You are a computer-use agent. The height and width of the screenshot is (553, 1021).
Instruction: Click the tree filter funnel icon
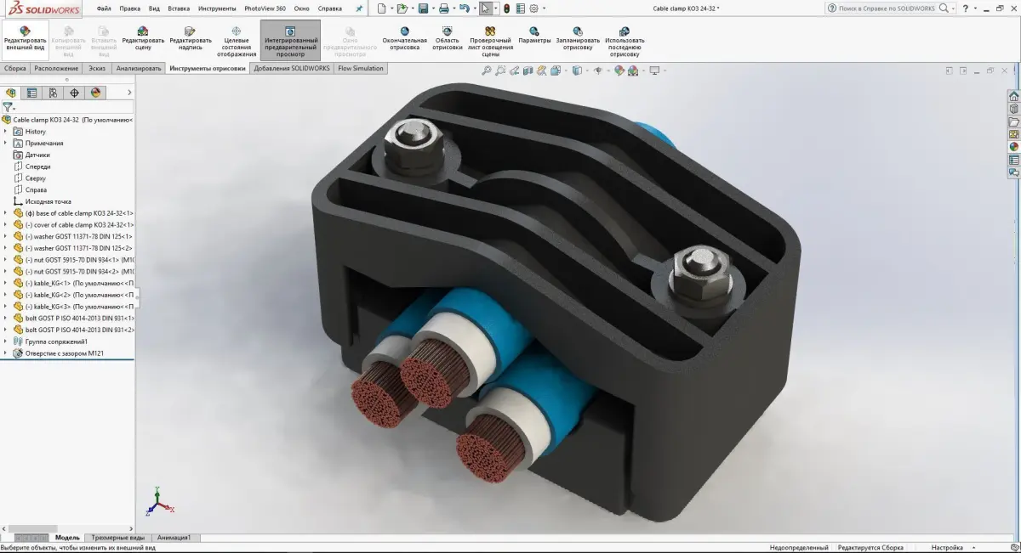click(x=7, y=108)
